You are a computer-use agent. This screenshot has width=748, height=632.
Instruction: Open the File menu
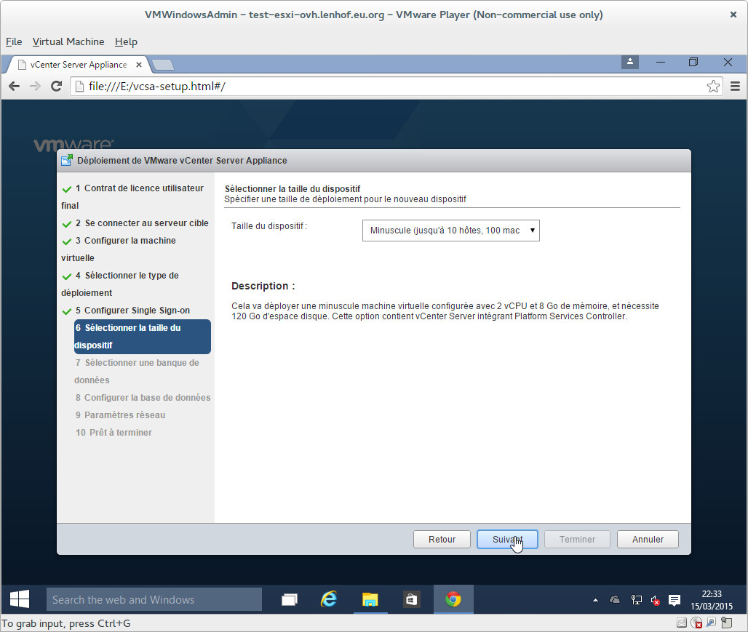pos(14,41)
